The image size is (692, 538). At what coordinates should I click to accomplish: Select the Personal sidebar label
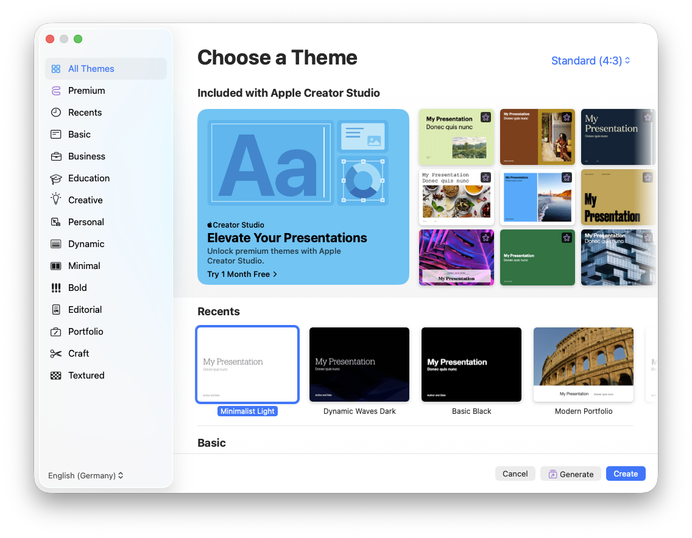click(86, 222)
